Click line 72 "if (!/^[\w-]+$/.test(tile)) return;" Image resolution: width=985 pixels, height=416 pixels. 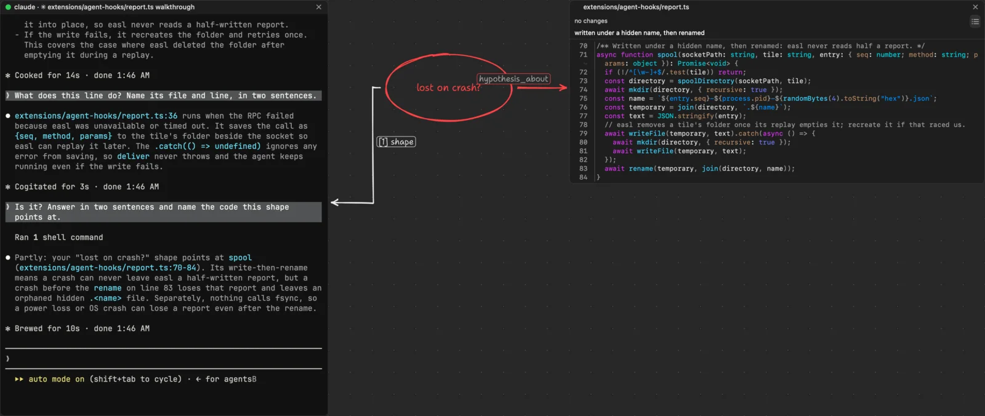[x=675, y=73]
